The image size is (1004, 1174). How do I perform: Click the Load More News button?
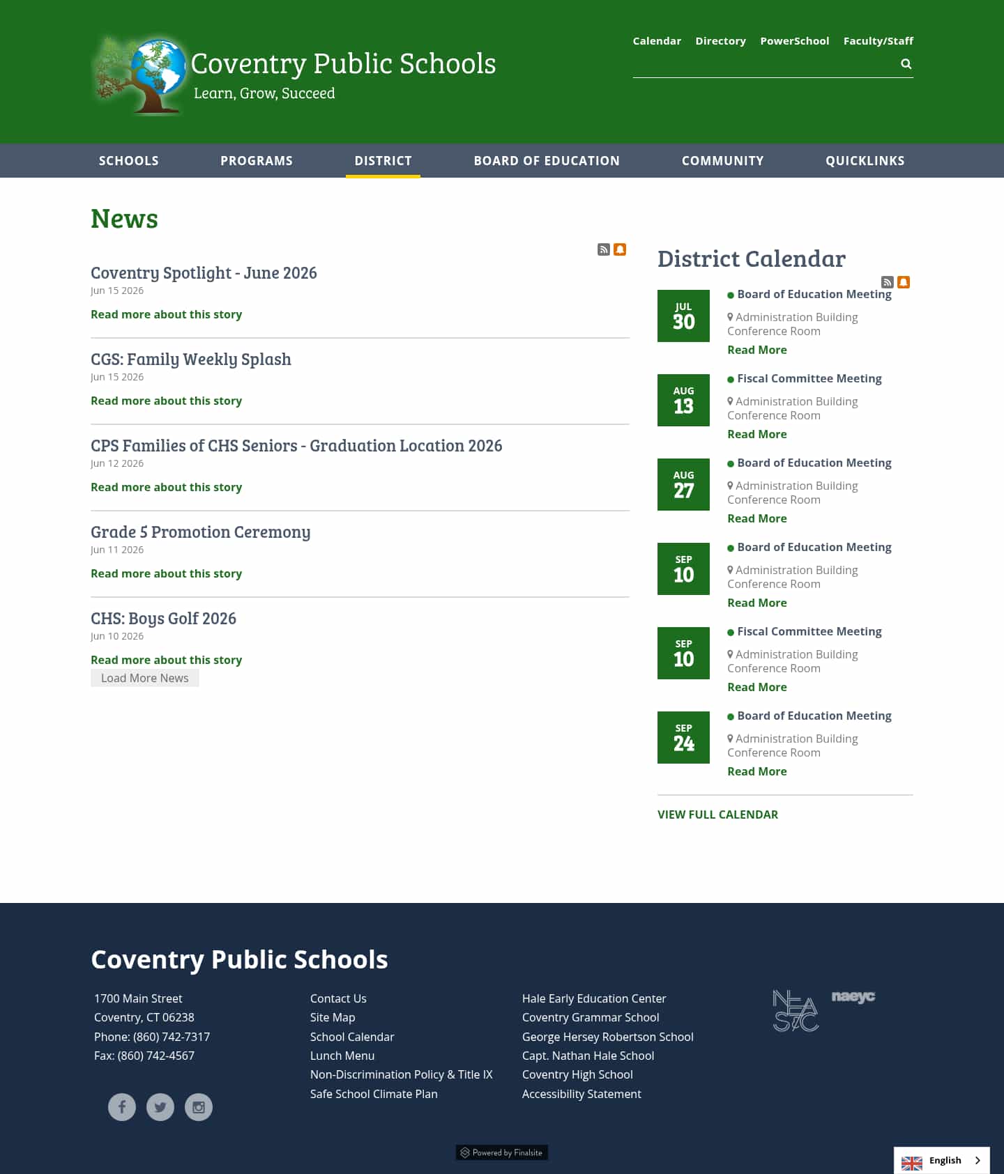point(145,678)
